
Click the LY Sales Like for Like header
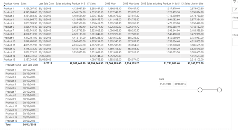point(192,3)
